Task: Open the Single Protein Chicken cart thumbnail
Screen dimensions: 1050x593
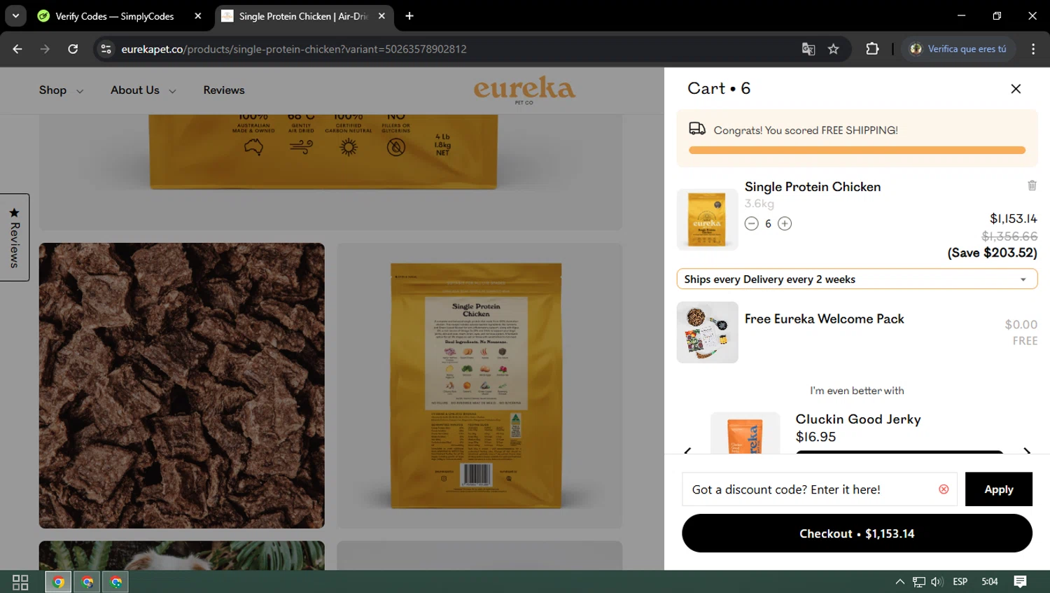Action: click(x=707, y=219)
